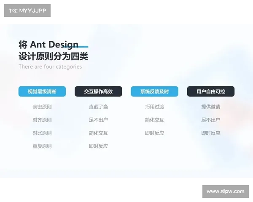Select the 用户自由可控 dark pill label

[x=211, y=91]
